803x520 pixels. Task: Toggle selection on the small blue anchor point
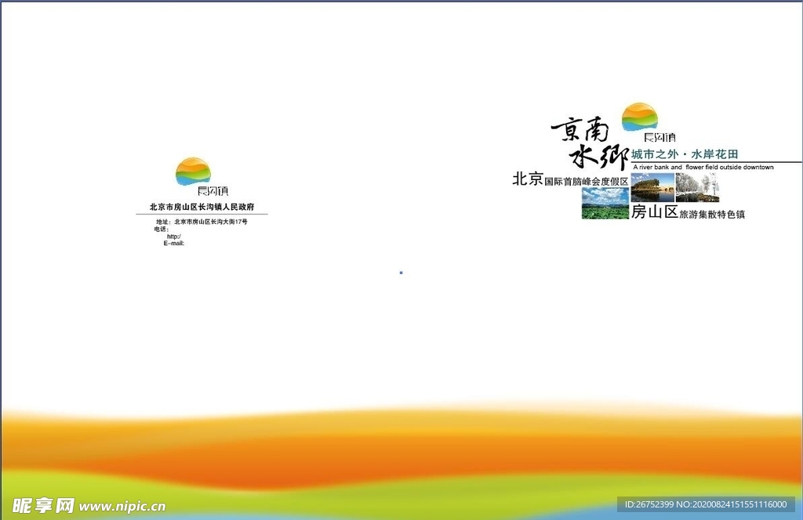point(401,273)
